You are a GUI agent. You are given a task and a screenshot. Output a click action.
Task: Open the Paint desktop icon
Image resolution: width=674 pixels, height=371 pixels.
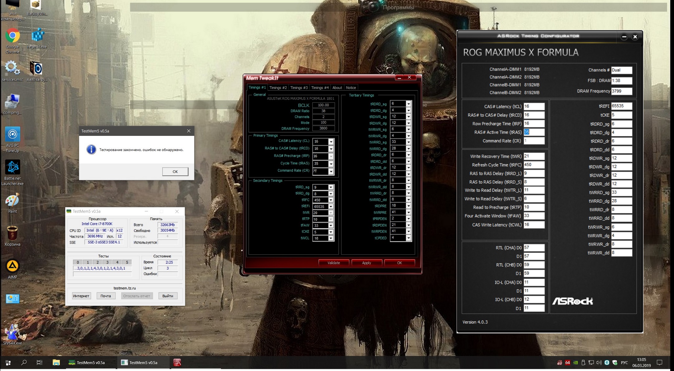(x=12, y=200)
